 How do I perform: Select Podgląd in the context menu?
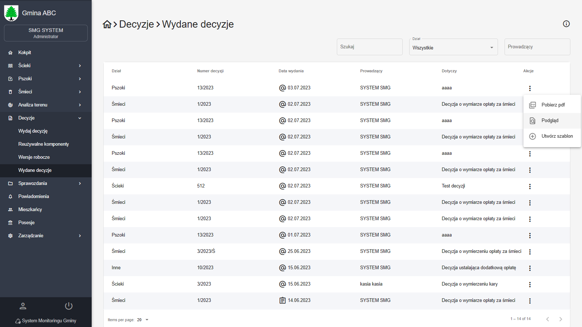(550, 121)
